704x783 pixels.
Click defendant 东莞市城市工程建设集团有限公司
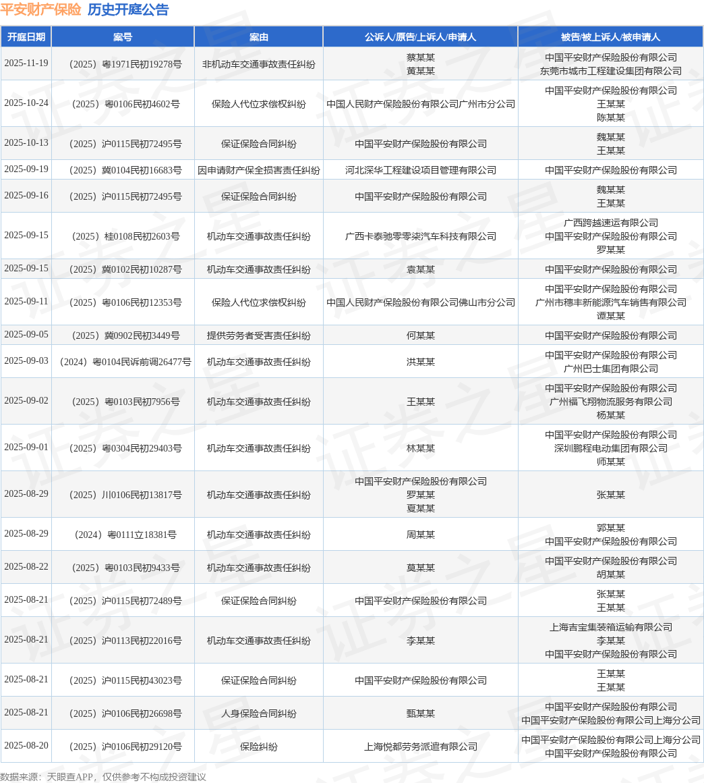point(611,71)
